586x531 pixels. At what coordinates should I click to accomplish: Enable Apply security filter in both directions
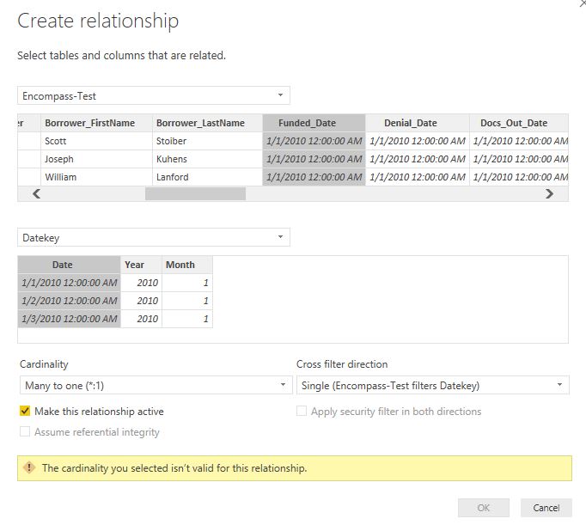302,411
